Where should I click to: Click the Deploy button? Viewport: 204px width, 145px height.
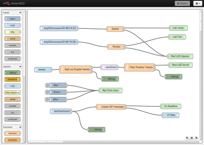pos(182,3)
